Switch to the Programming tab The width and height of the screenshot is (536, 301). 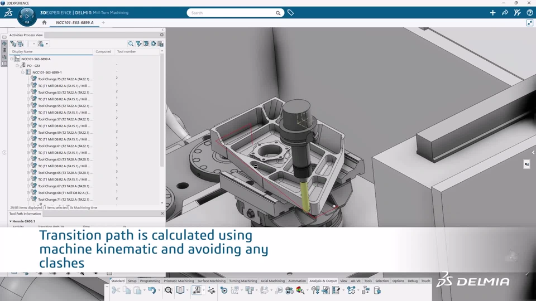click(x=150, y=281)
